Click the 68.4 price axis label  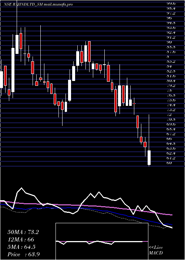[x=172, y=129]
